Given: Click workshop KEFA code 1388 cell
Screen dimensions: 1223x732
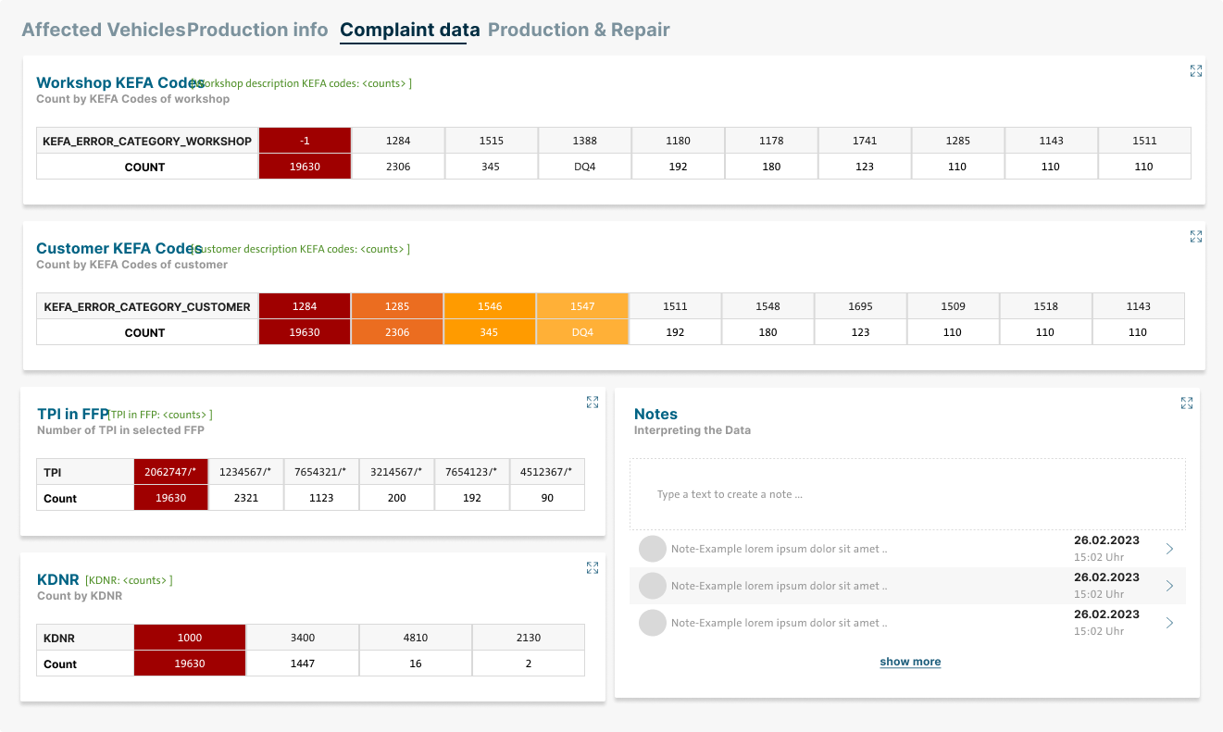Looking at the screenshot, I should (585, 141).
